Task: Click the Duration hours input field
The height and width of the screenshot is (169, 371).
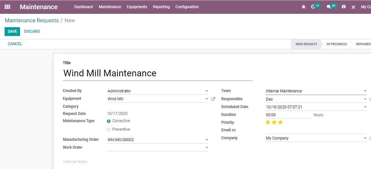Action: pos(288,115)
